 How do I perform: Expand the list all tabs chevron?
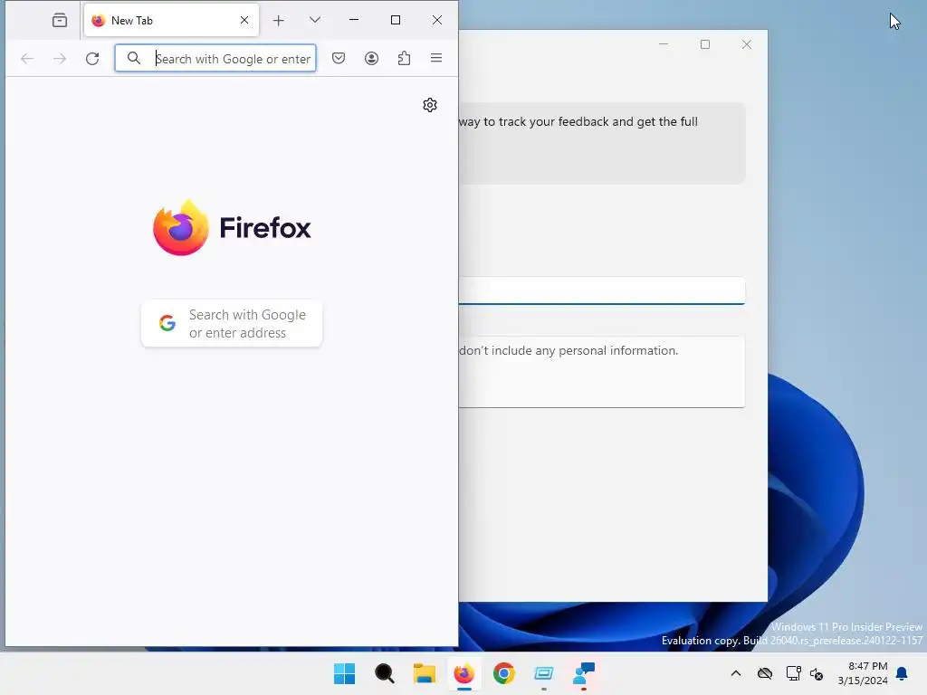click(x=315, y=20)
